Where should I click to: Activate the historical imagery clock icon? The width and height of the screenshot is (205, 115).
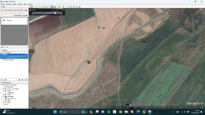point(52,7)
